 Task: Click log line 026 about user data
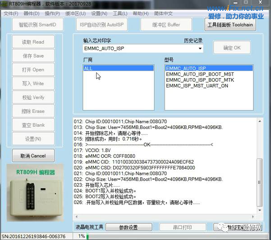pyautogui.click(x=137, y=202)
